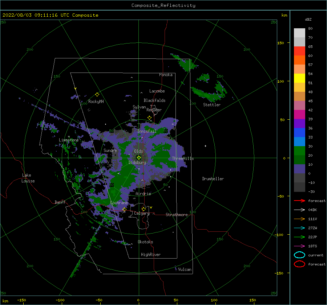
Task: Click the RockyMH label
Action: 96,102
